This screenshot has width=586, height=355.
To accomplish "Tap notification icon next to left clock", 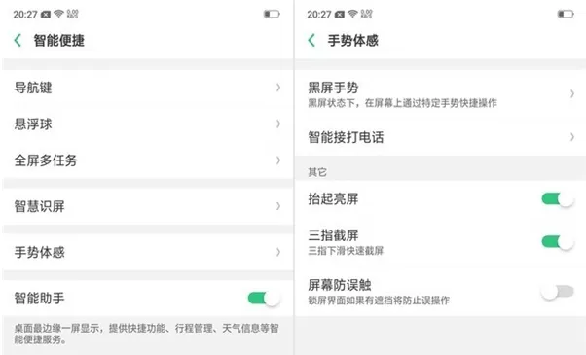I will [46, 15].
